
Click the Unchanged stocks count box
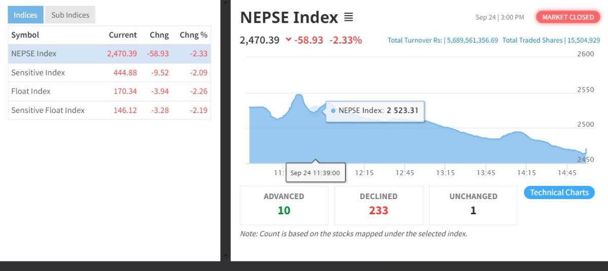click(x=473, y=205)
